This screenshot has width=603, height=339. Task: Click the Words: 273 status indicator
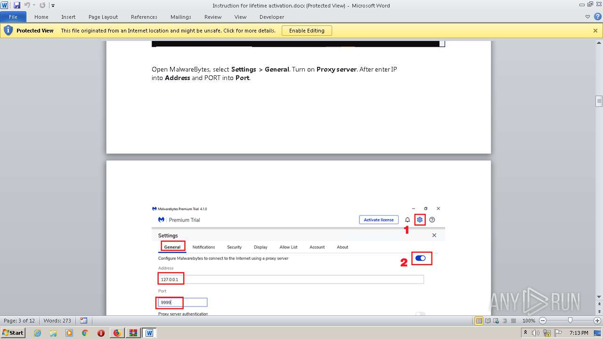pyautogui.click(x=57, y=321)
